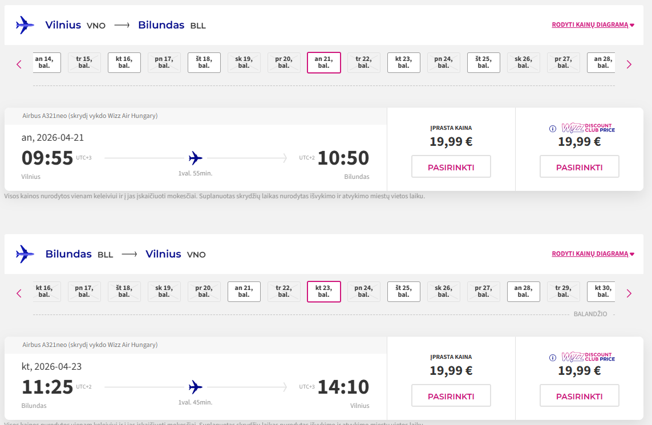Select return date 'an 21, bal.'

[244, 291]
